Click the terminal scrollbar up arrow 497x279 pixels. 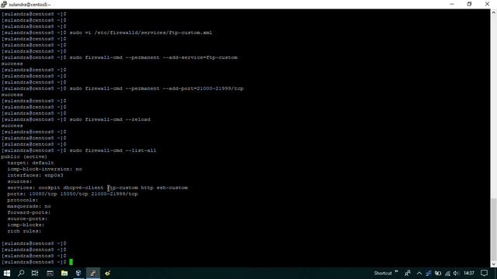(494, 12)
